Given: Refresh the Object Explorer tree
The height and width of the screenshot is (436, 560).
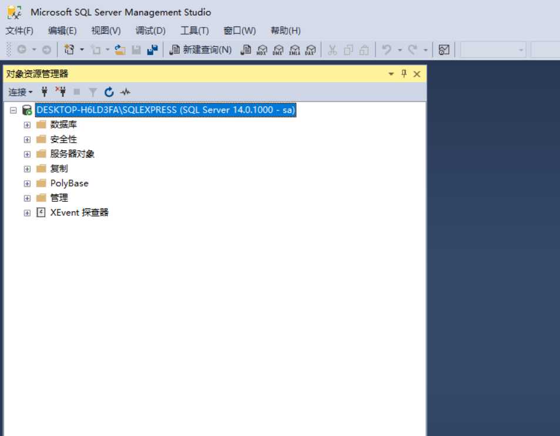Looking at the screenshot, I should pyautogui.click(x=109, y=92).
